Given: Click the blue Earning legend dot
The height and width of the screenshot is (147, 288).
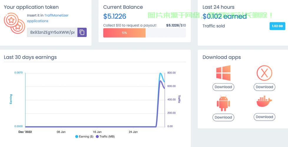Looking at the screenshot, I should tap(77, 136).
